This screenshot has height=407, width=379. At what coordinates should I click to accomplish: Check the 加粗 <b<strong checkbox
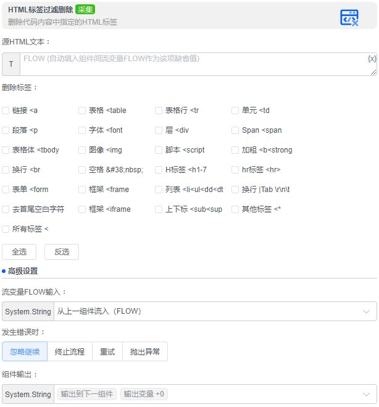[235, 150]
